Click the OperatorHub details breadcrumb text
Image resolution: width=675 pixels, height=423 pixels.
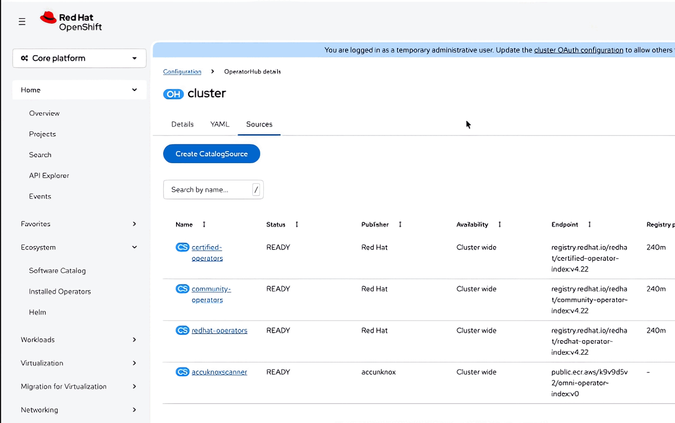(252, 72)
